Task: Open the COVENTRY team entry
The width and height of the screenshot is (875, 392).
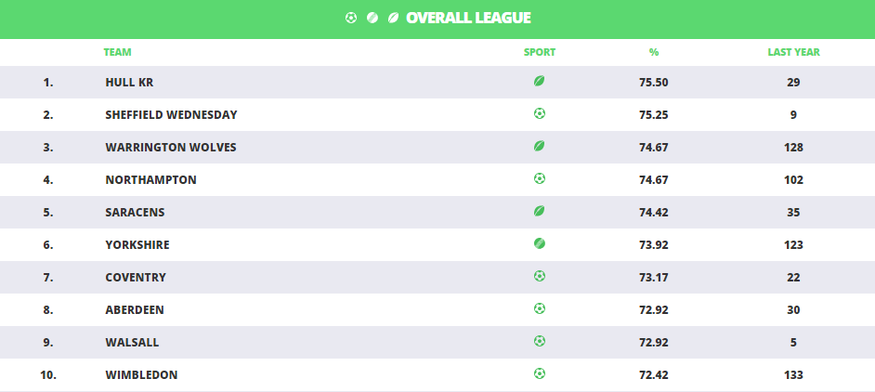Action: [136, 278]
